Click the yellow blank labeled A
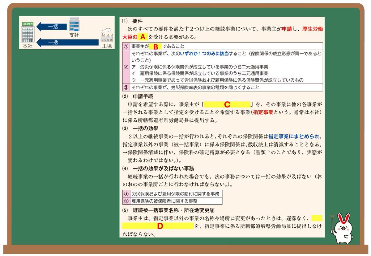This screenshot has width=371, height=256. click(x=142, y=37)
